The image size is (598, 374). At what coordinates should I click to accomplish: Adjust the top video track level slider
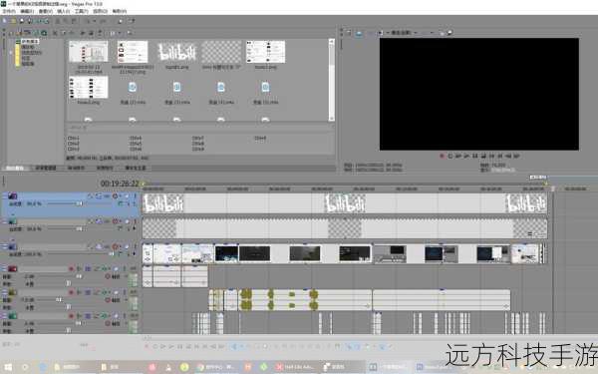coord(65,203)
